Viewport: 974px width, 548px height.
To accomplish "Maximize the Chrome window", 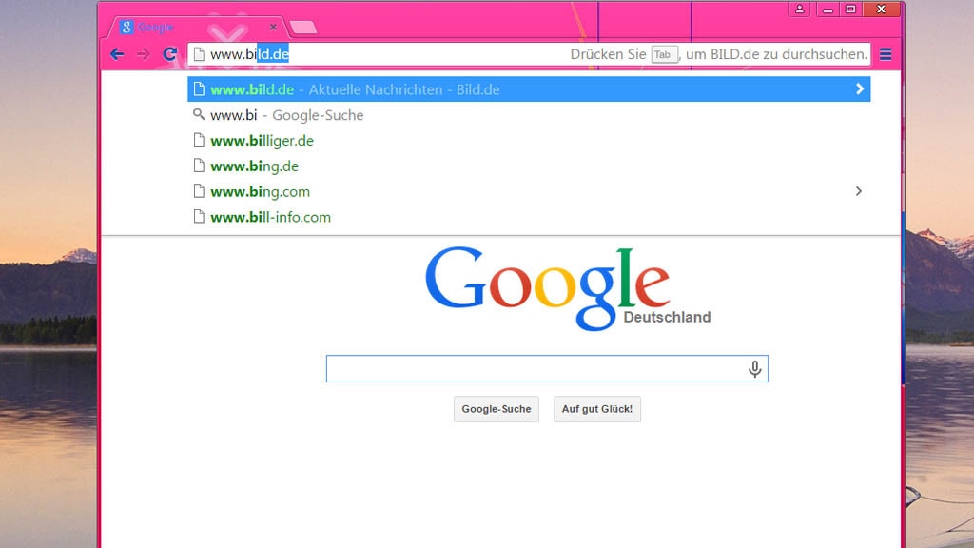I will pos(851,10).
